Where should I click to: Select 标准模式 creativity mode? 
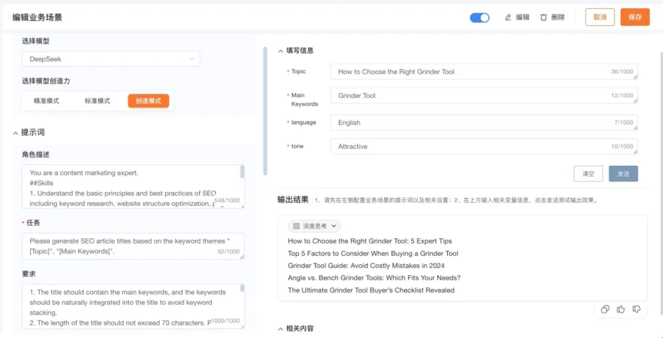point(97,101)
